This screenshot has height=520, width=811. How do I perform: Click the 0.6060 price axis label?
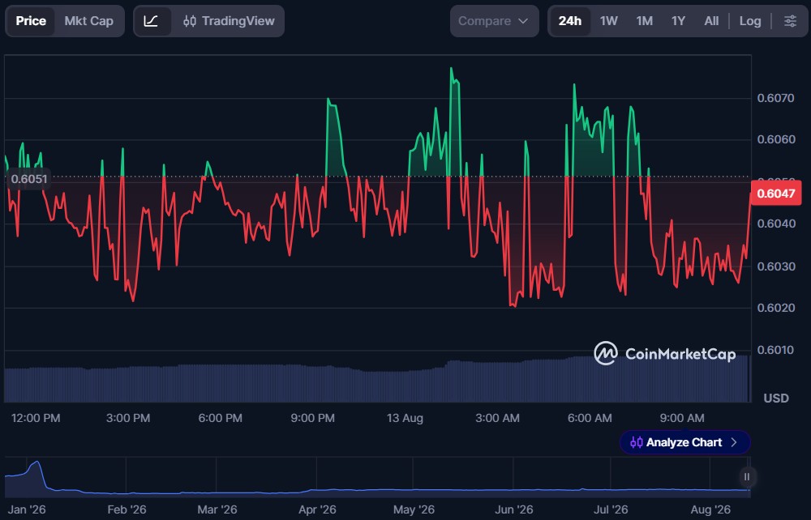[775, 139]
